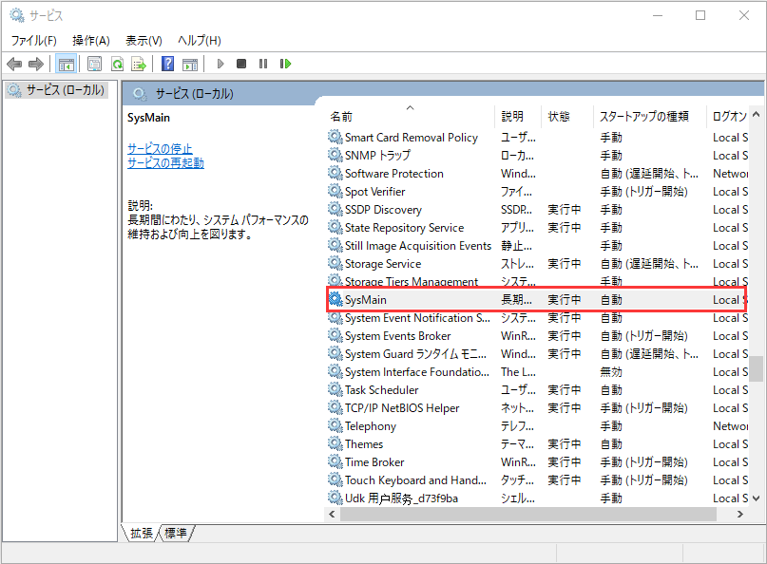This screenshot has height=564, width=767.
Task: Refresh the services list
Action: point(118,64)
